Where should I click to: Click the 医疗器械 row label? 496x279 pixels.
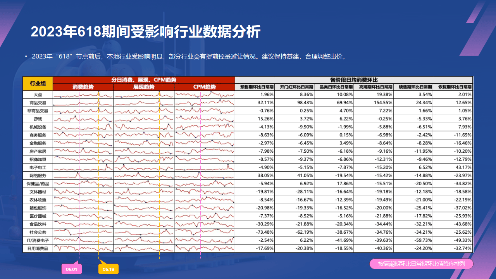(38, 216)
